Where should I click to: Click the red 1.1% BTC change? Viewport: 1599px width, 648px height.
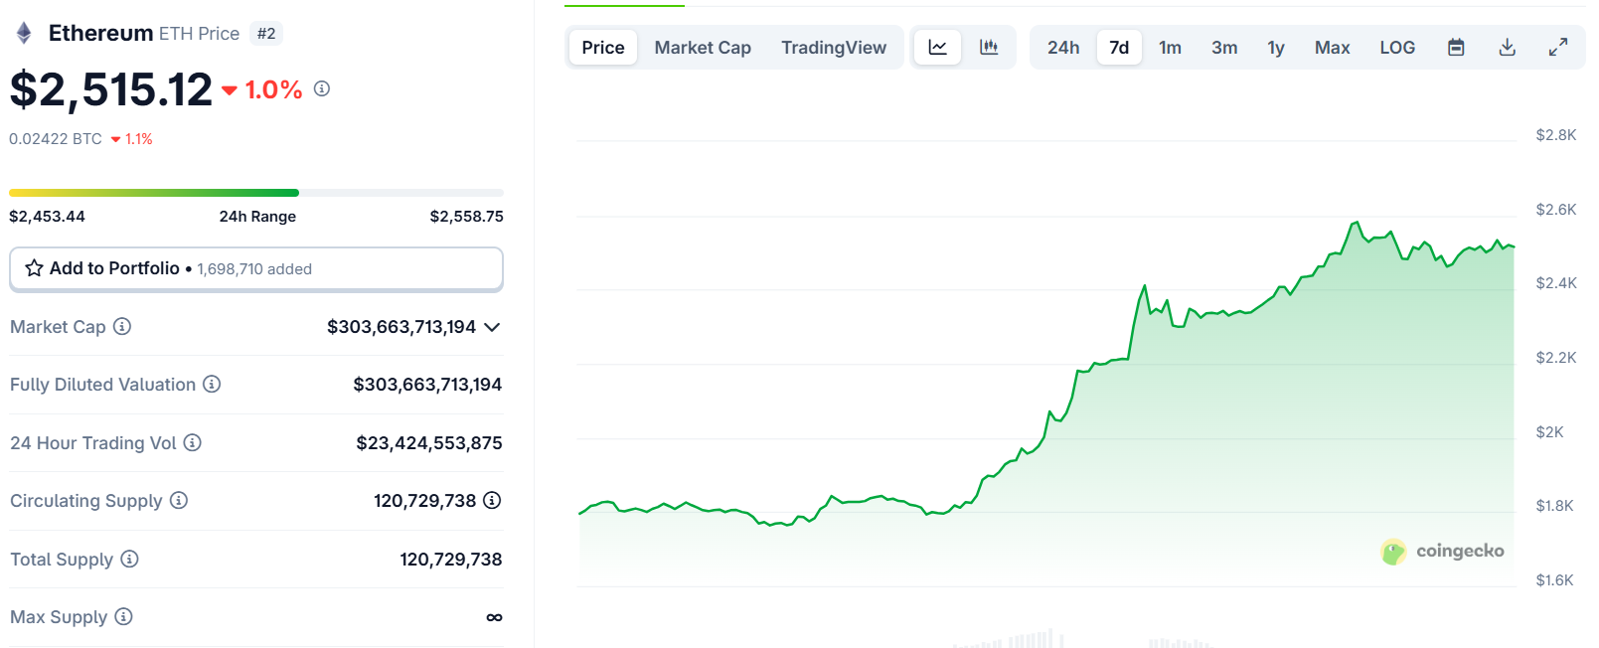[132, 139]
